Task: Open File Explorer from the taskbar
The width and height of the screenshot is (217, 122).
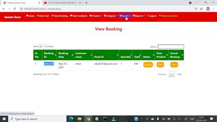Action: (80, 119)
